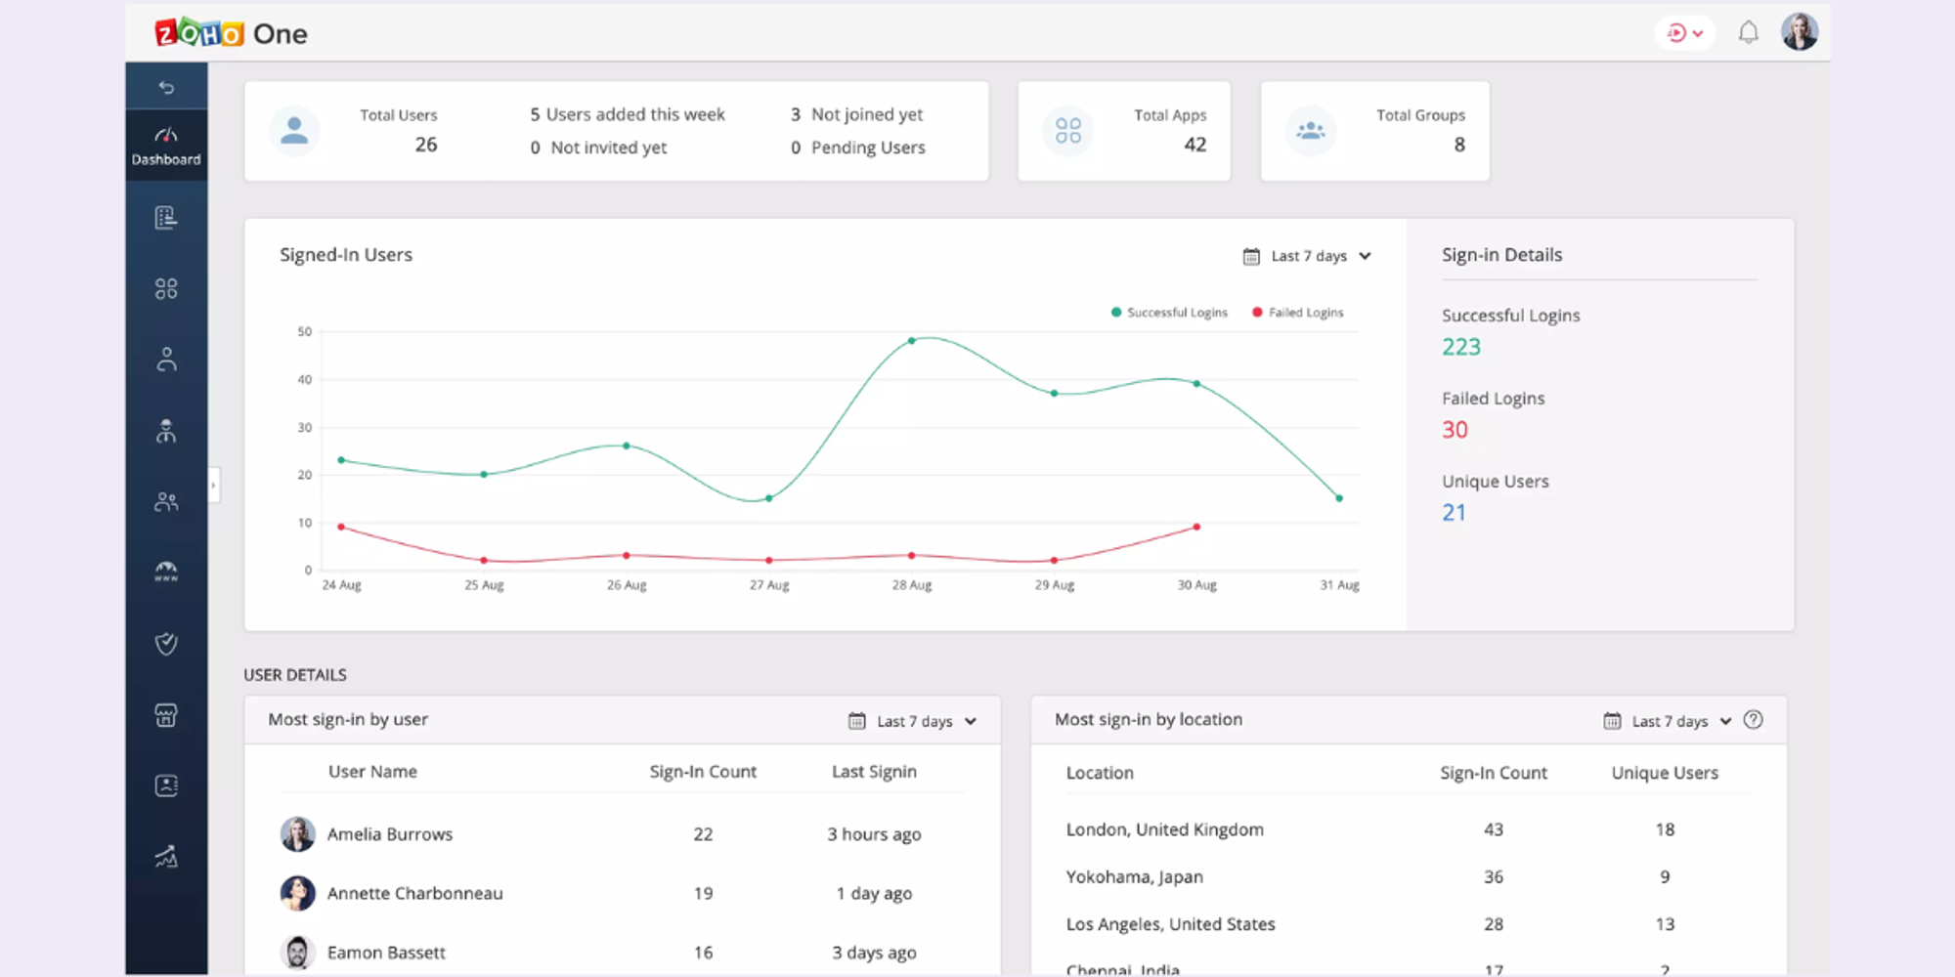Open the Dashboard sidebar item
This screenshot has width=1955, height=977.
[166, 146]
